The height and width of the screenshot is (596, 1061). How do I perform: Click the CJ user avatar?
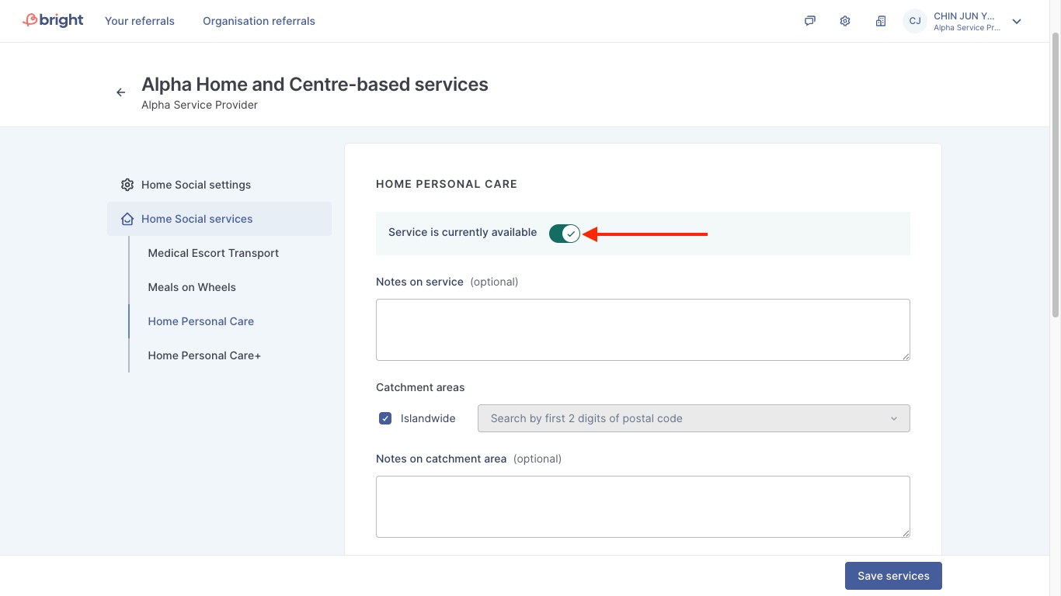(x=915, y=21)
